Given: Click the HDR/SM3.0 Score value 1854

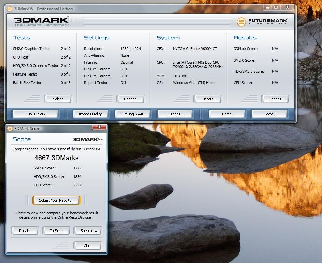Looking at the screenshot, I should pos(77,177).
